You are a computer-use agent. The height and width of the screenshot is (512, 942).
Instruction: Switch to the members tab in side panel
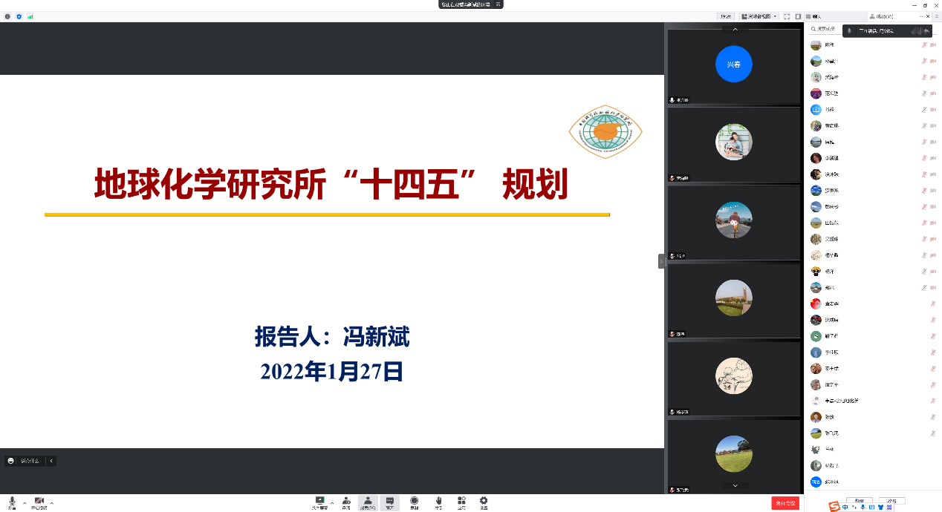pos(886,16)
